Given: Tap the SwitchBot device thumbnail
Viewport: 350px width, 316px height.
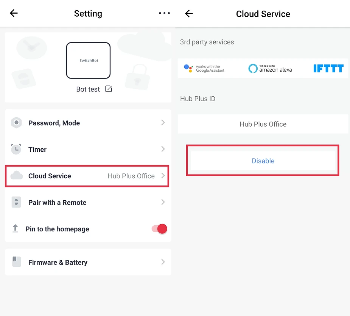Looking at the screenshot, I should pyautogui.click(x=88, y=60).
